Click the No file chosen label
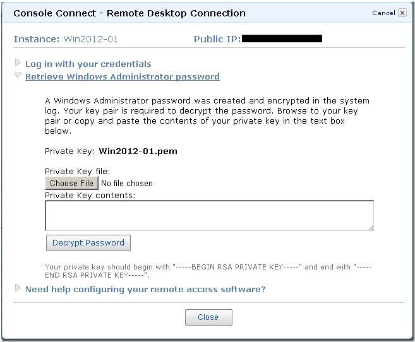 pos(127,183)
